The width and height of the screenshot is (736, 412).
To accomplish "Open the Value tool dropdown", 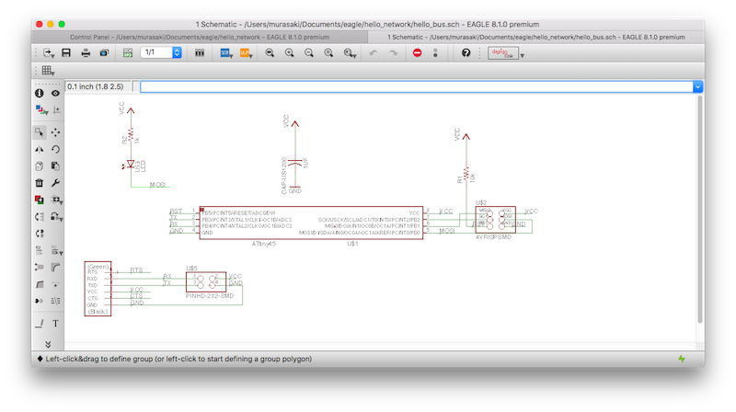I will 57,250.
